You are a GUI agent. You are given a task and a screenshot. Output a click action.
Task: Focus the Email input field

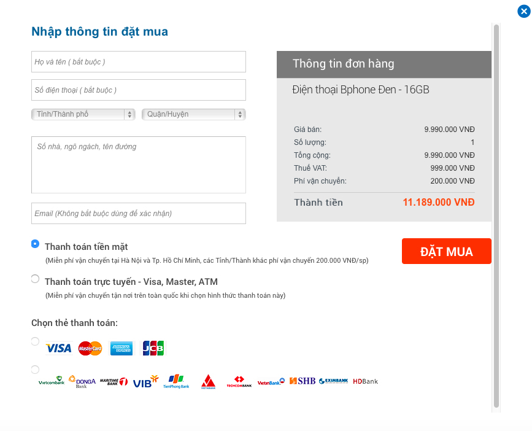click(x=139, y=214)
